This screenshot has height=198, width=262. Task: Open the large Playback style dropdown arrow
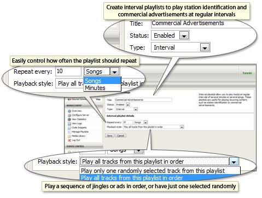tap(234, 161)
